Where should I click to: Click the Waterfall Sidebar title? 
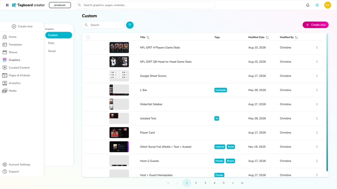pyautogui.click(x=151, y=104)
